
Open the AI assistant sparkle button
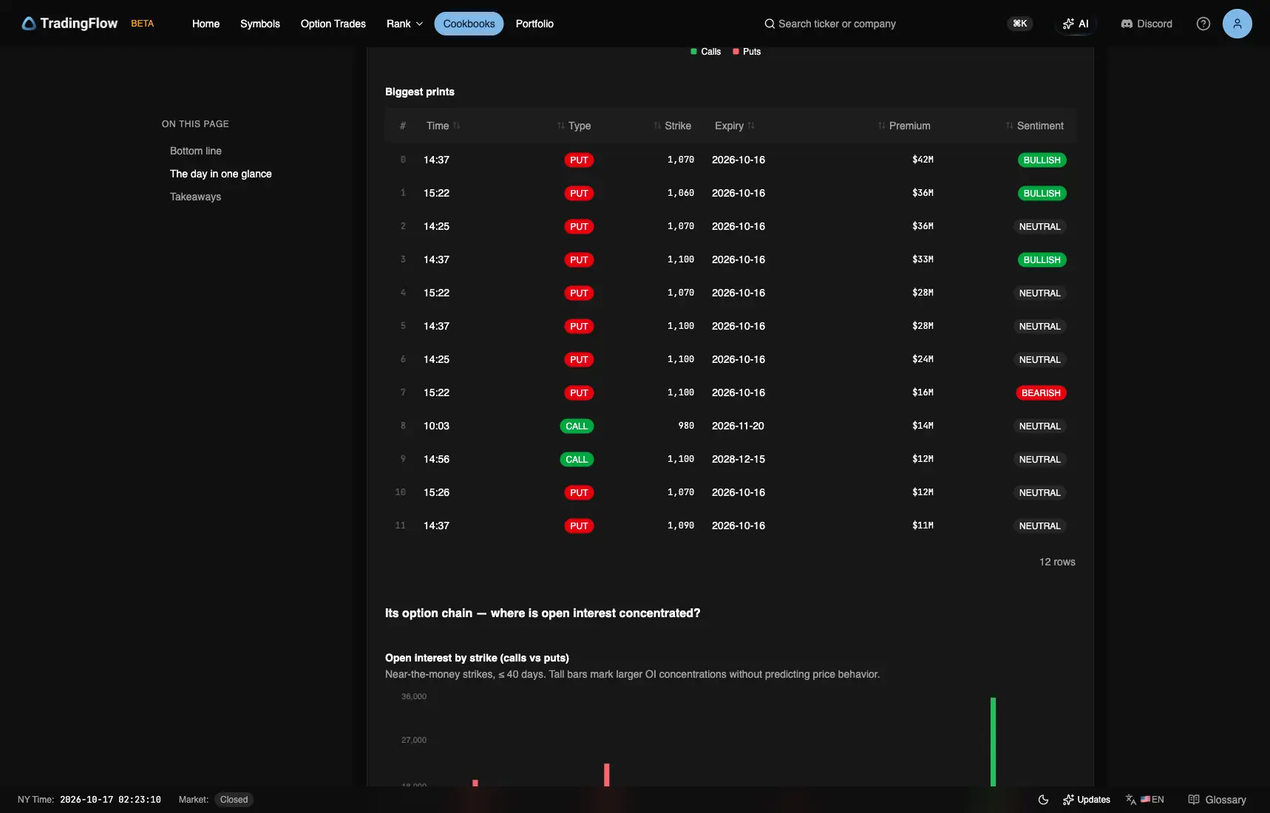1076,24
